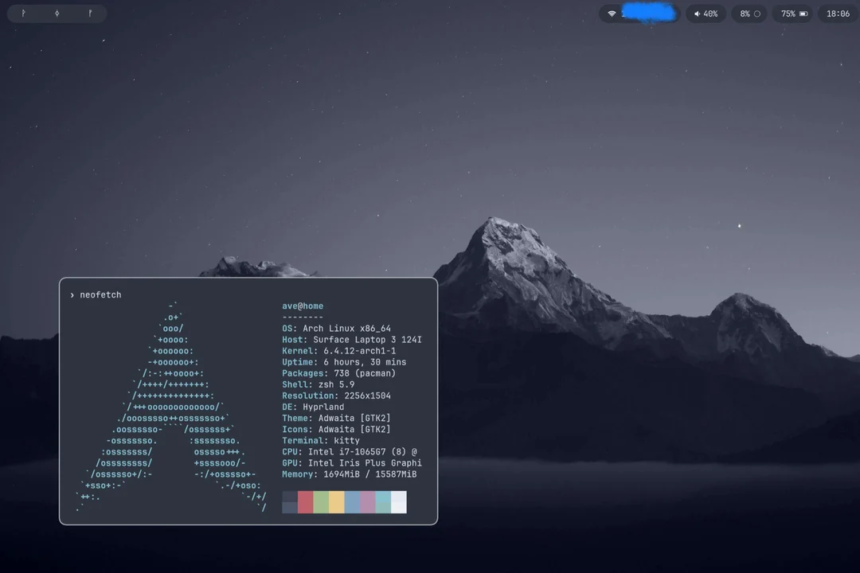860x573 pixels.
Task: Click the Kernel version line in terminal
Action: [x=338, y=351]
